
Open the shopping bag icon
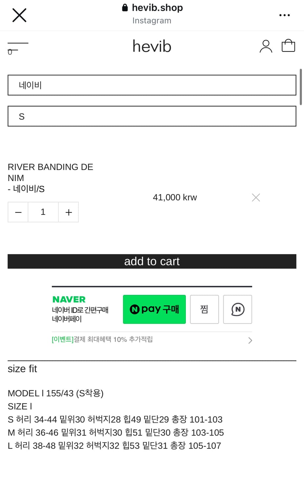click(288, 46)
